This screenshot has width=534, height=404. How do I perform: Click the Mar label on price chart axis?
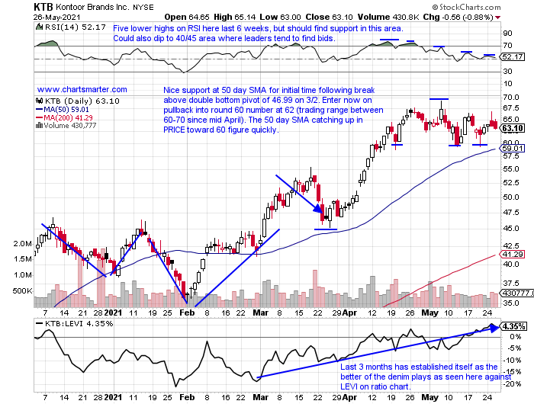tap(261, 313)
